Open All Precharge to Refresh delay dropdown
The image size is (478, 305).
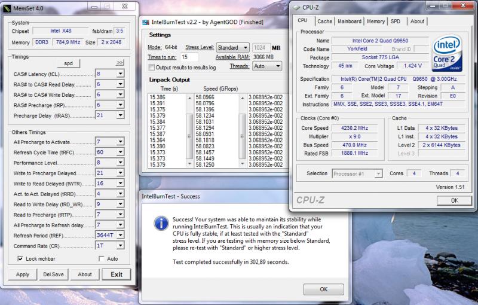[x=121, y=225]
